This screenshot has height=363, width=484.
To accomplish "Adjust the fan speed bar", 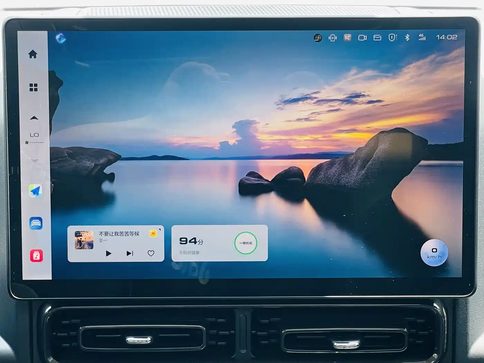I will click(x=35, y=142).
